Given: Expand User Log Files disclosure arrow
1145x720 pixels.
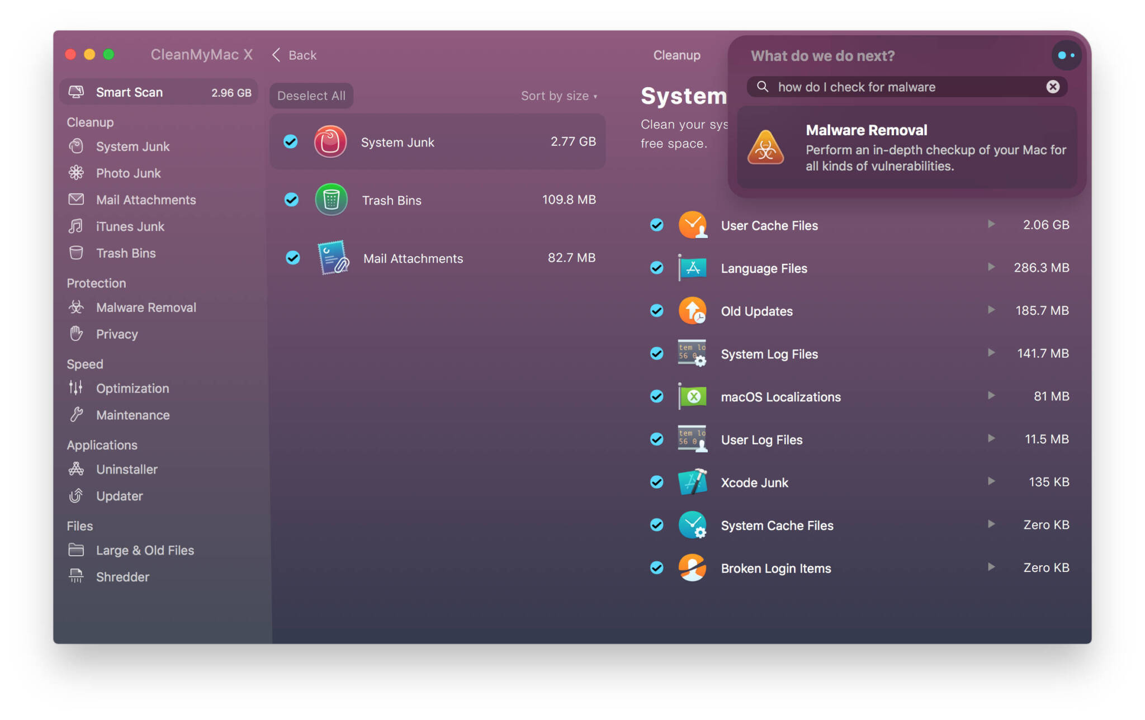Looking at the screenshot, I should tap(991, 438).
